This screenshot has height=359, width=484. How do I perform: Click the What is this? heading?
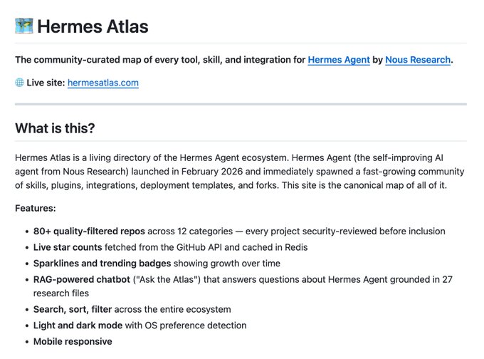[x=55, y=128]
